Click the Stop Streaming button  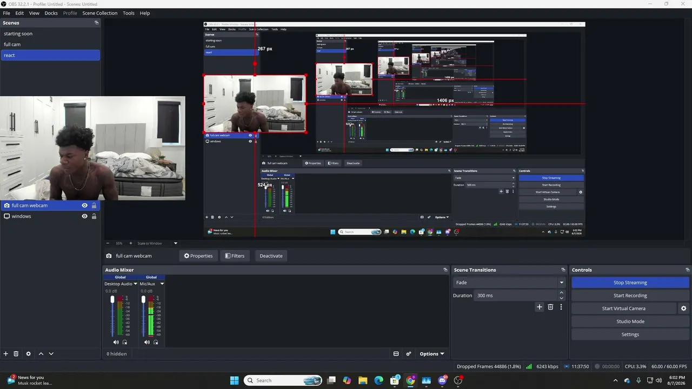pos(630,283)
